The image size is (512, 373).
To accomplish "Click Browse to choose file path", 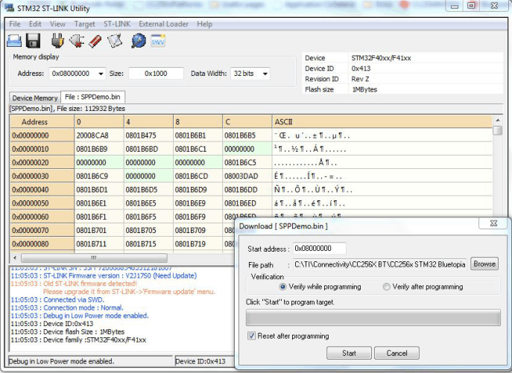I will tap(484, 264).
